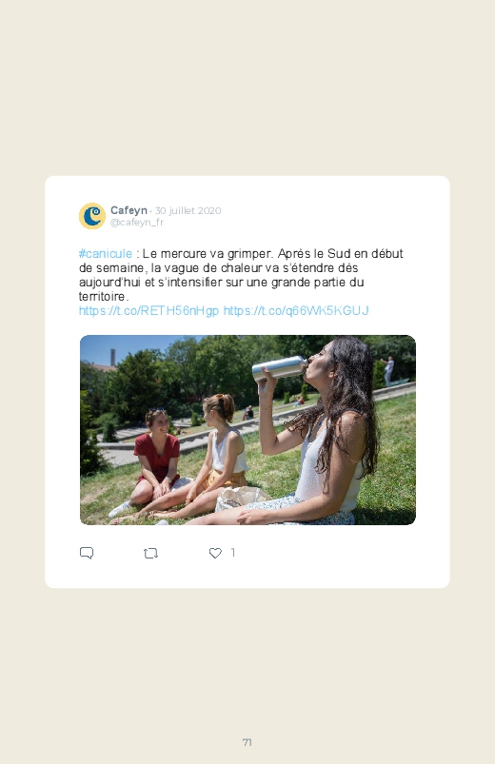Click the woman with the ponytail
Screen dimensions: 495x764
point(214,458)
